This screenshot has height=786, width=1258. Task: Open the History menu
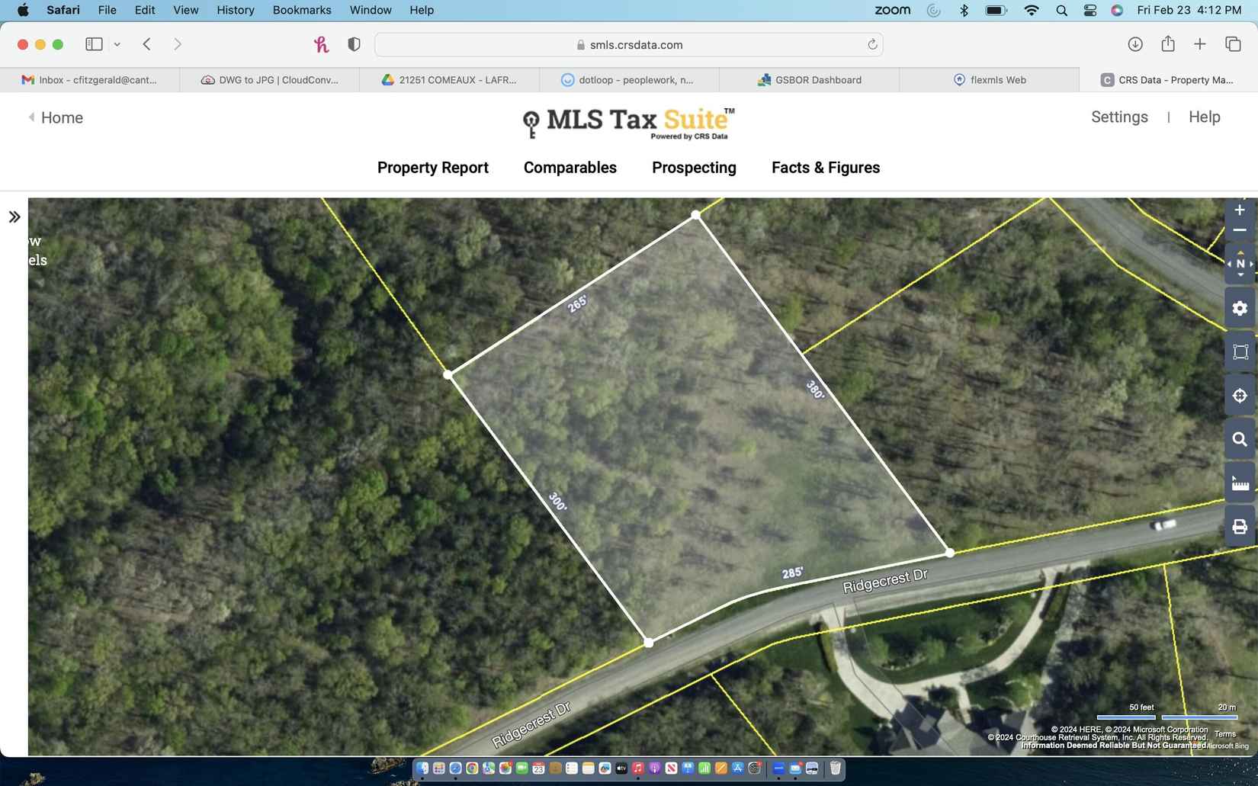[235, 10]
